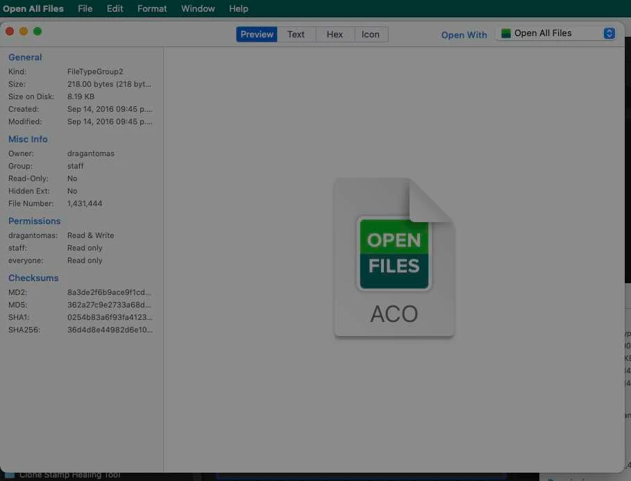This screenshot has height=481, width=631.
Task: Click the green Open Files badge
Action: pyautogui.click(x=394, y=254)
